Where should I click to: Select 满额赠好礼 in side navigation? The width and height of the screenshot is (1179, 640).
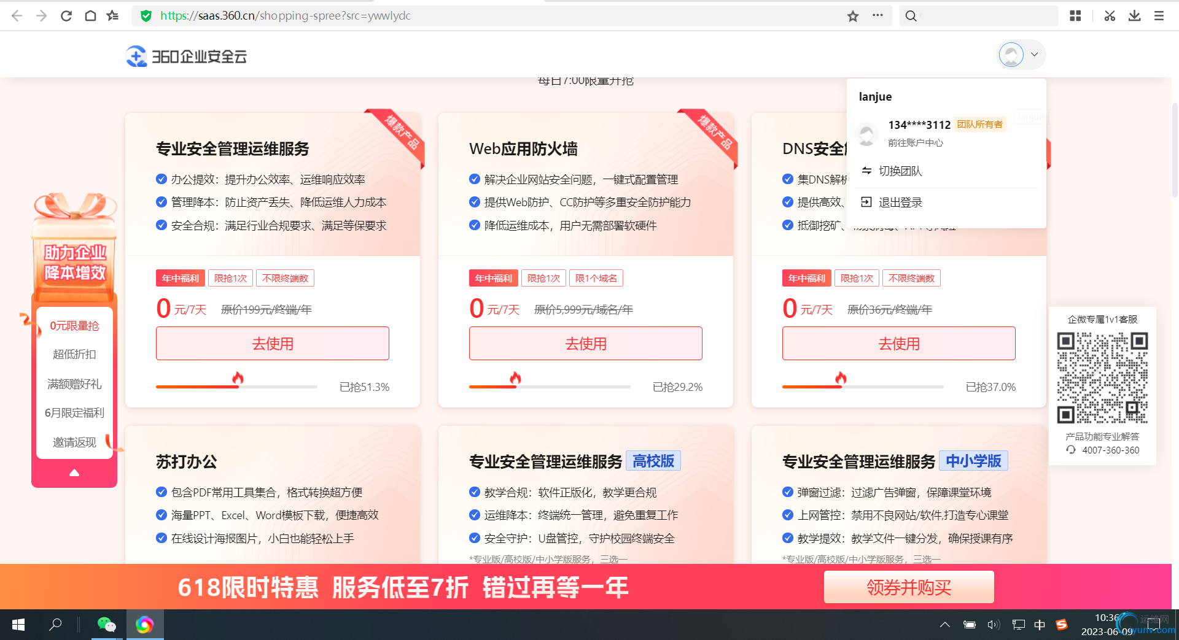coord(74,384)
